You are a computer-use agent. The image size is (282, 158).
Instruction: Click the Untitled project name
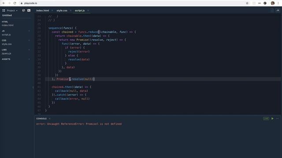[7, 15]
